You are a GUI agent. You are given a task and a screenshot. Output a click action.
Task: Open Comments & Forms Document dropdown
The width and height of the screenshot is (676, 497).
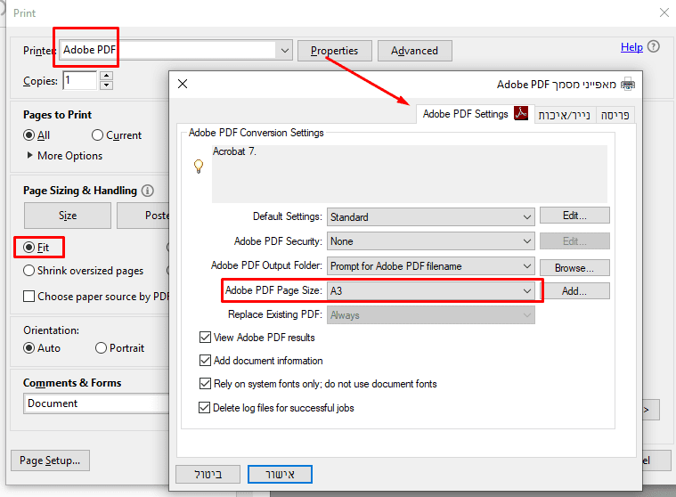(x=96, y=403)
